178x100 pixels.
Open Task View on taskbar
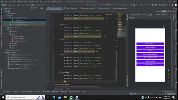(x=48, y=97)
